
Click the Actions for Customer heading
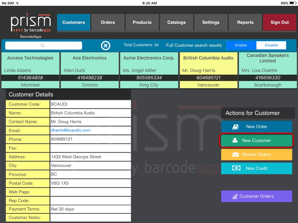(x=253, y=113)
